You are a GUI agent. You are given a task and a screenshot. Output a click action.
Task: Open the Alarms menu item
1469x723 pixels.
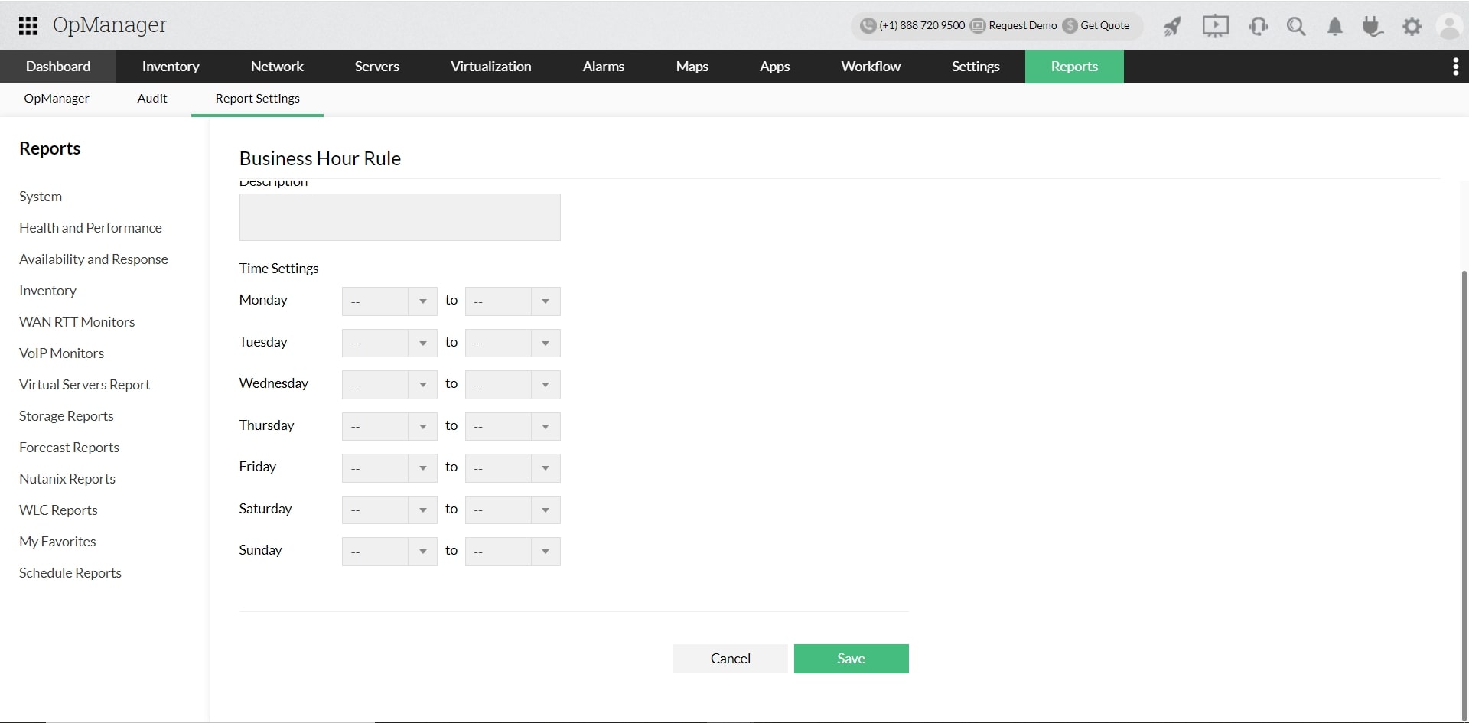coord(603,67)
